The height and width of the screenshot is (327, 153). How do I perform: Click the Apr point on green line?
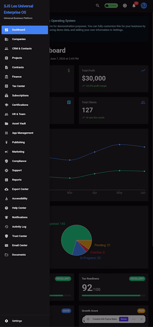click(95, 174)
